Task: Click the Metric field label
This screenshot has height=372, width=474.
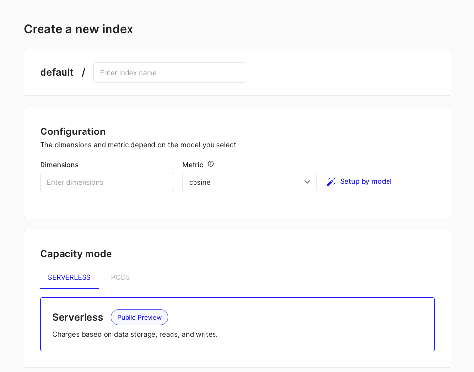Action: [193, 165]
